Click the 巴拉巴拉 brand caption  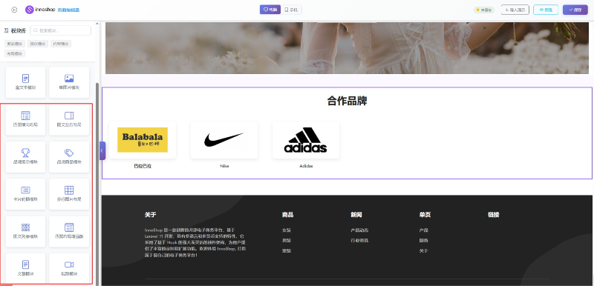(x=143, y=166)
